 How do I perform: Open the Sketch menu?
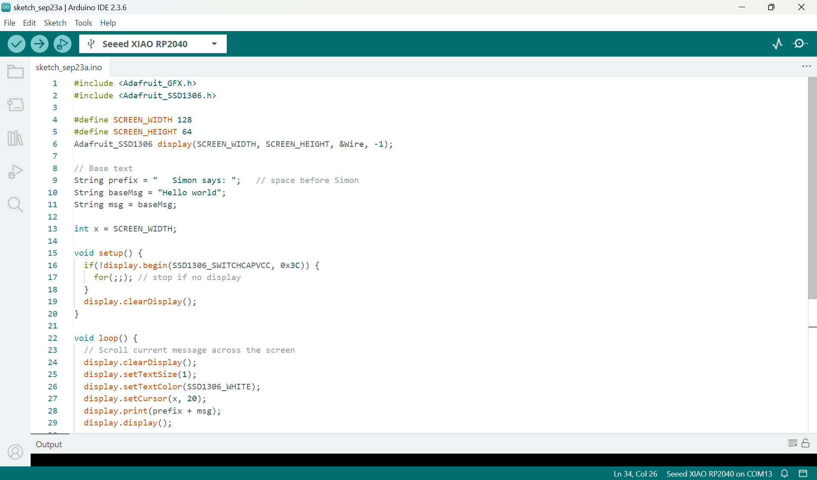click(55, 23)
